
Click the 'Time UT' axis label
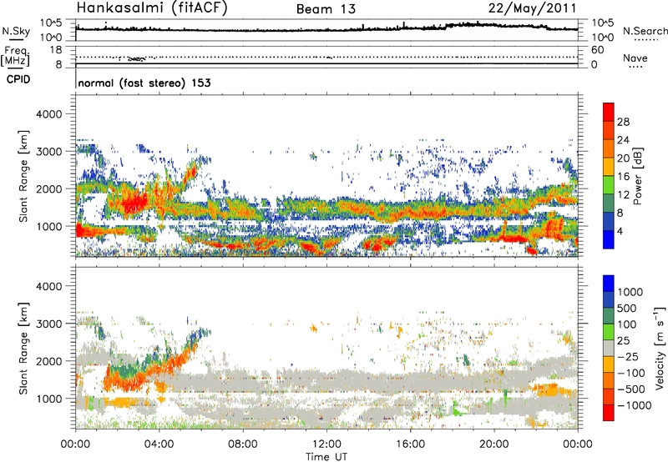326,457
